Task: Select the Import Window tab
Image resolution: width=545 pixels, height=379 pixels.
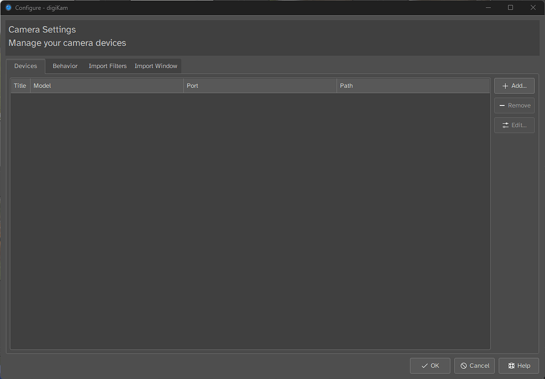Action: tap(155, 65)
